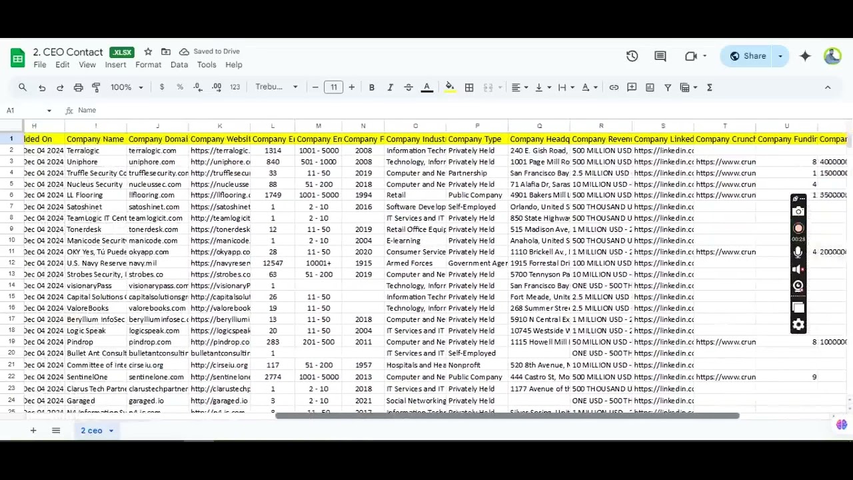
Task: Open the File menu
Action: point(40,65)
